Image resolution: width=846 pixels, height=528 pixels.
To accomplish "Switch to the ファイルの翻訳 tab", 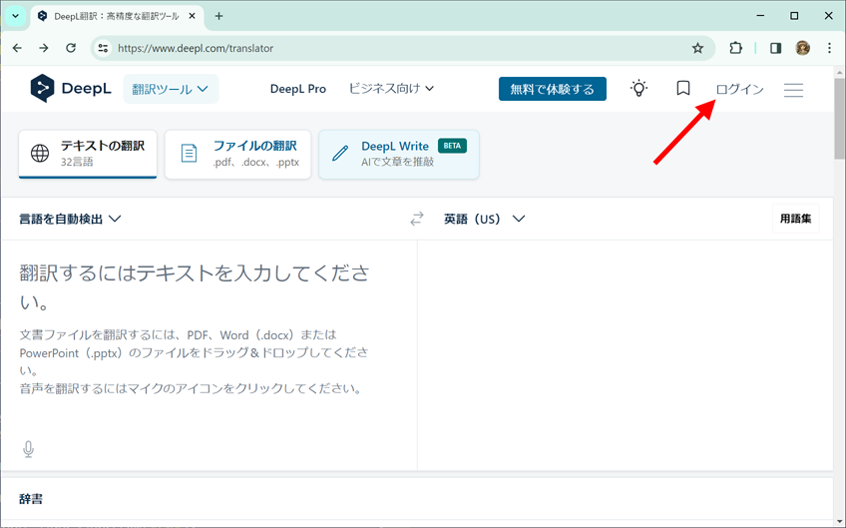I will click(x=237, y=154).
